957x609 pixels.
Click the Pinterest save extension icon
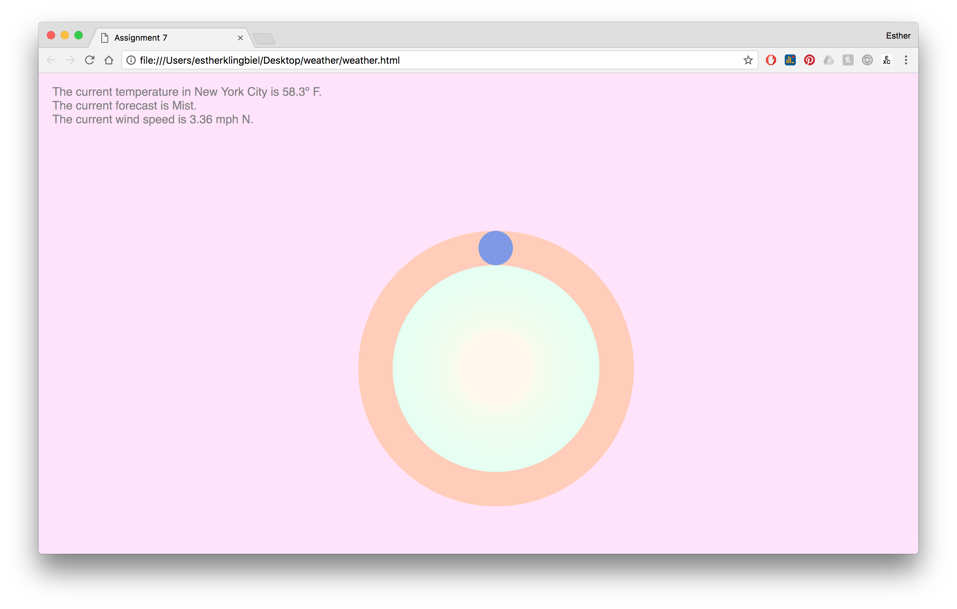point(809,60)
